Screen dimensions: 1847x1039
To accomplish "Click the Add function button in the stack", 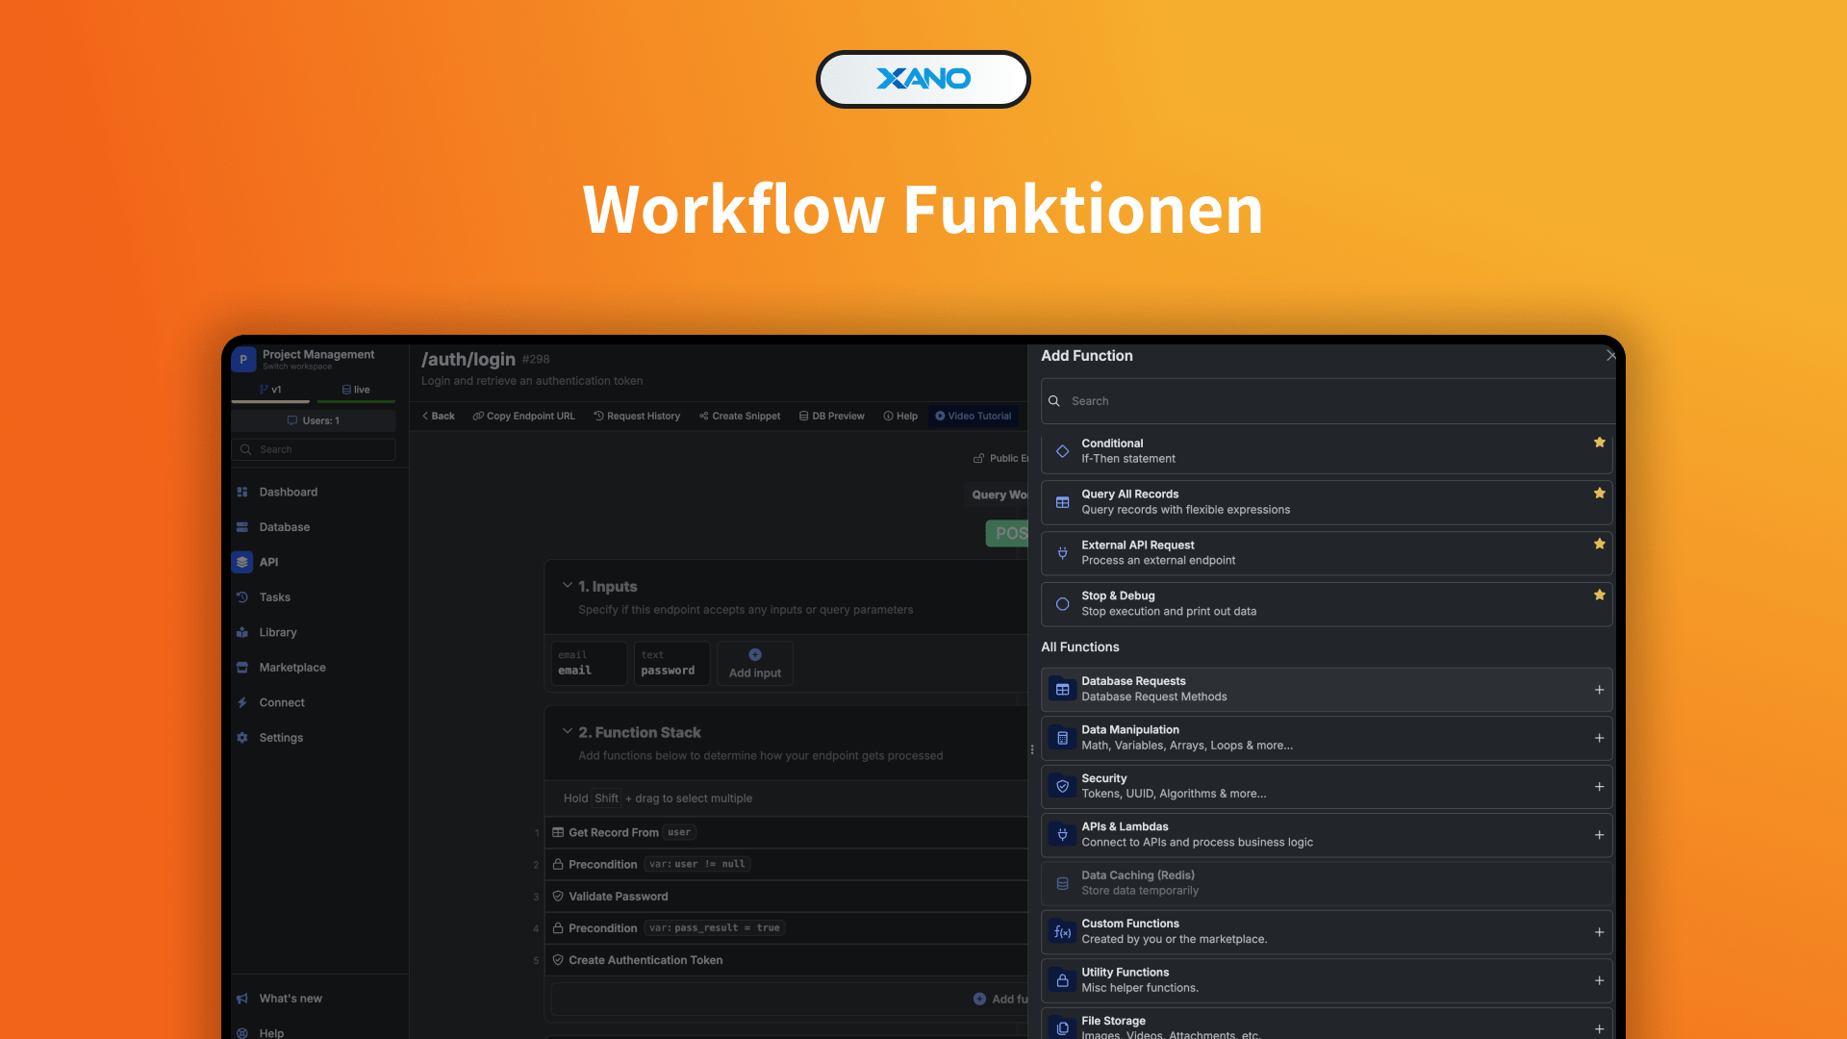I will 1000,999.
